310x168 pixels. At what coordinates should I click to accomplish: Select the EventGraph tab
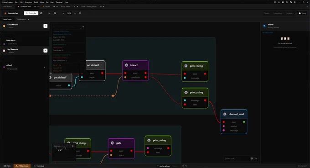click(x=7, y=19)
